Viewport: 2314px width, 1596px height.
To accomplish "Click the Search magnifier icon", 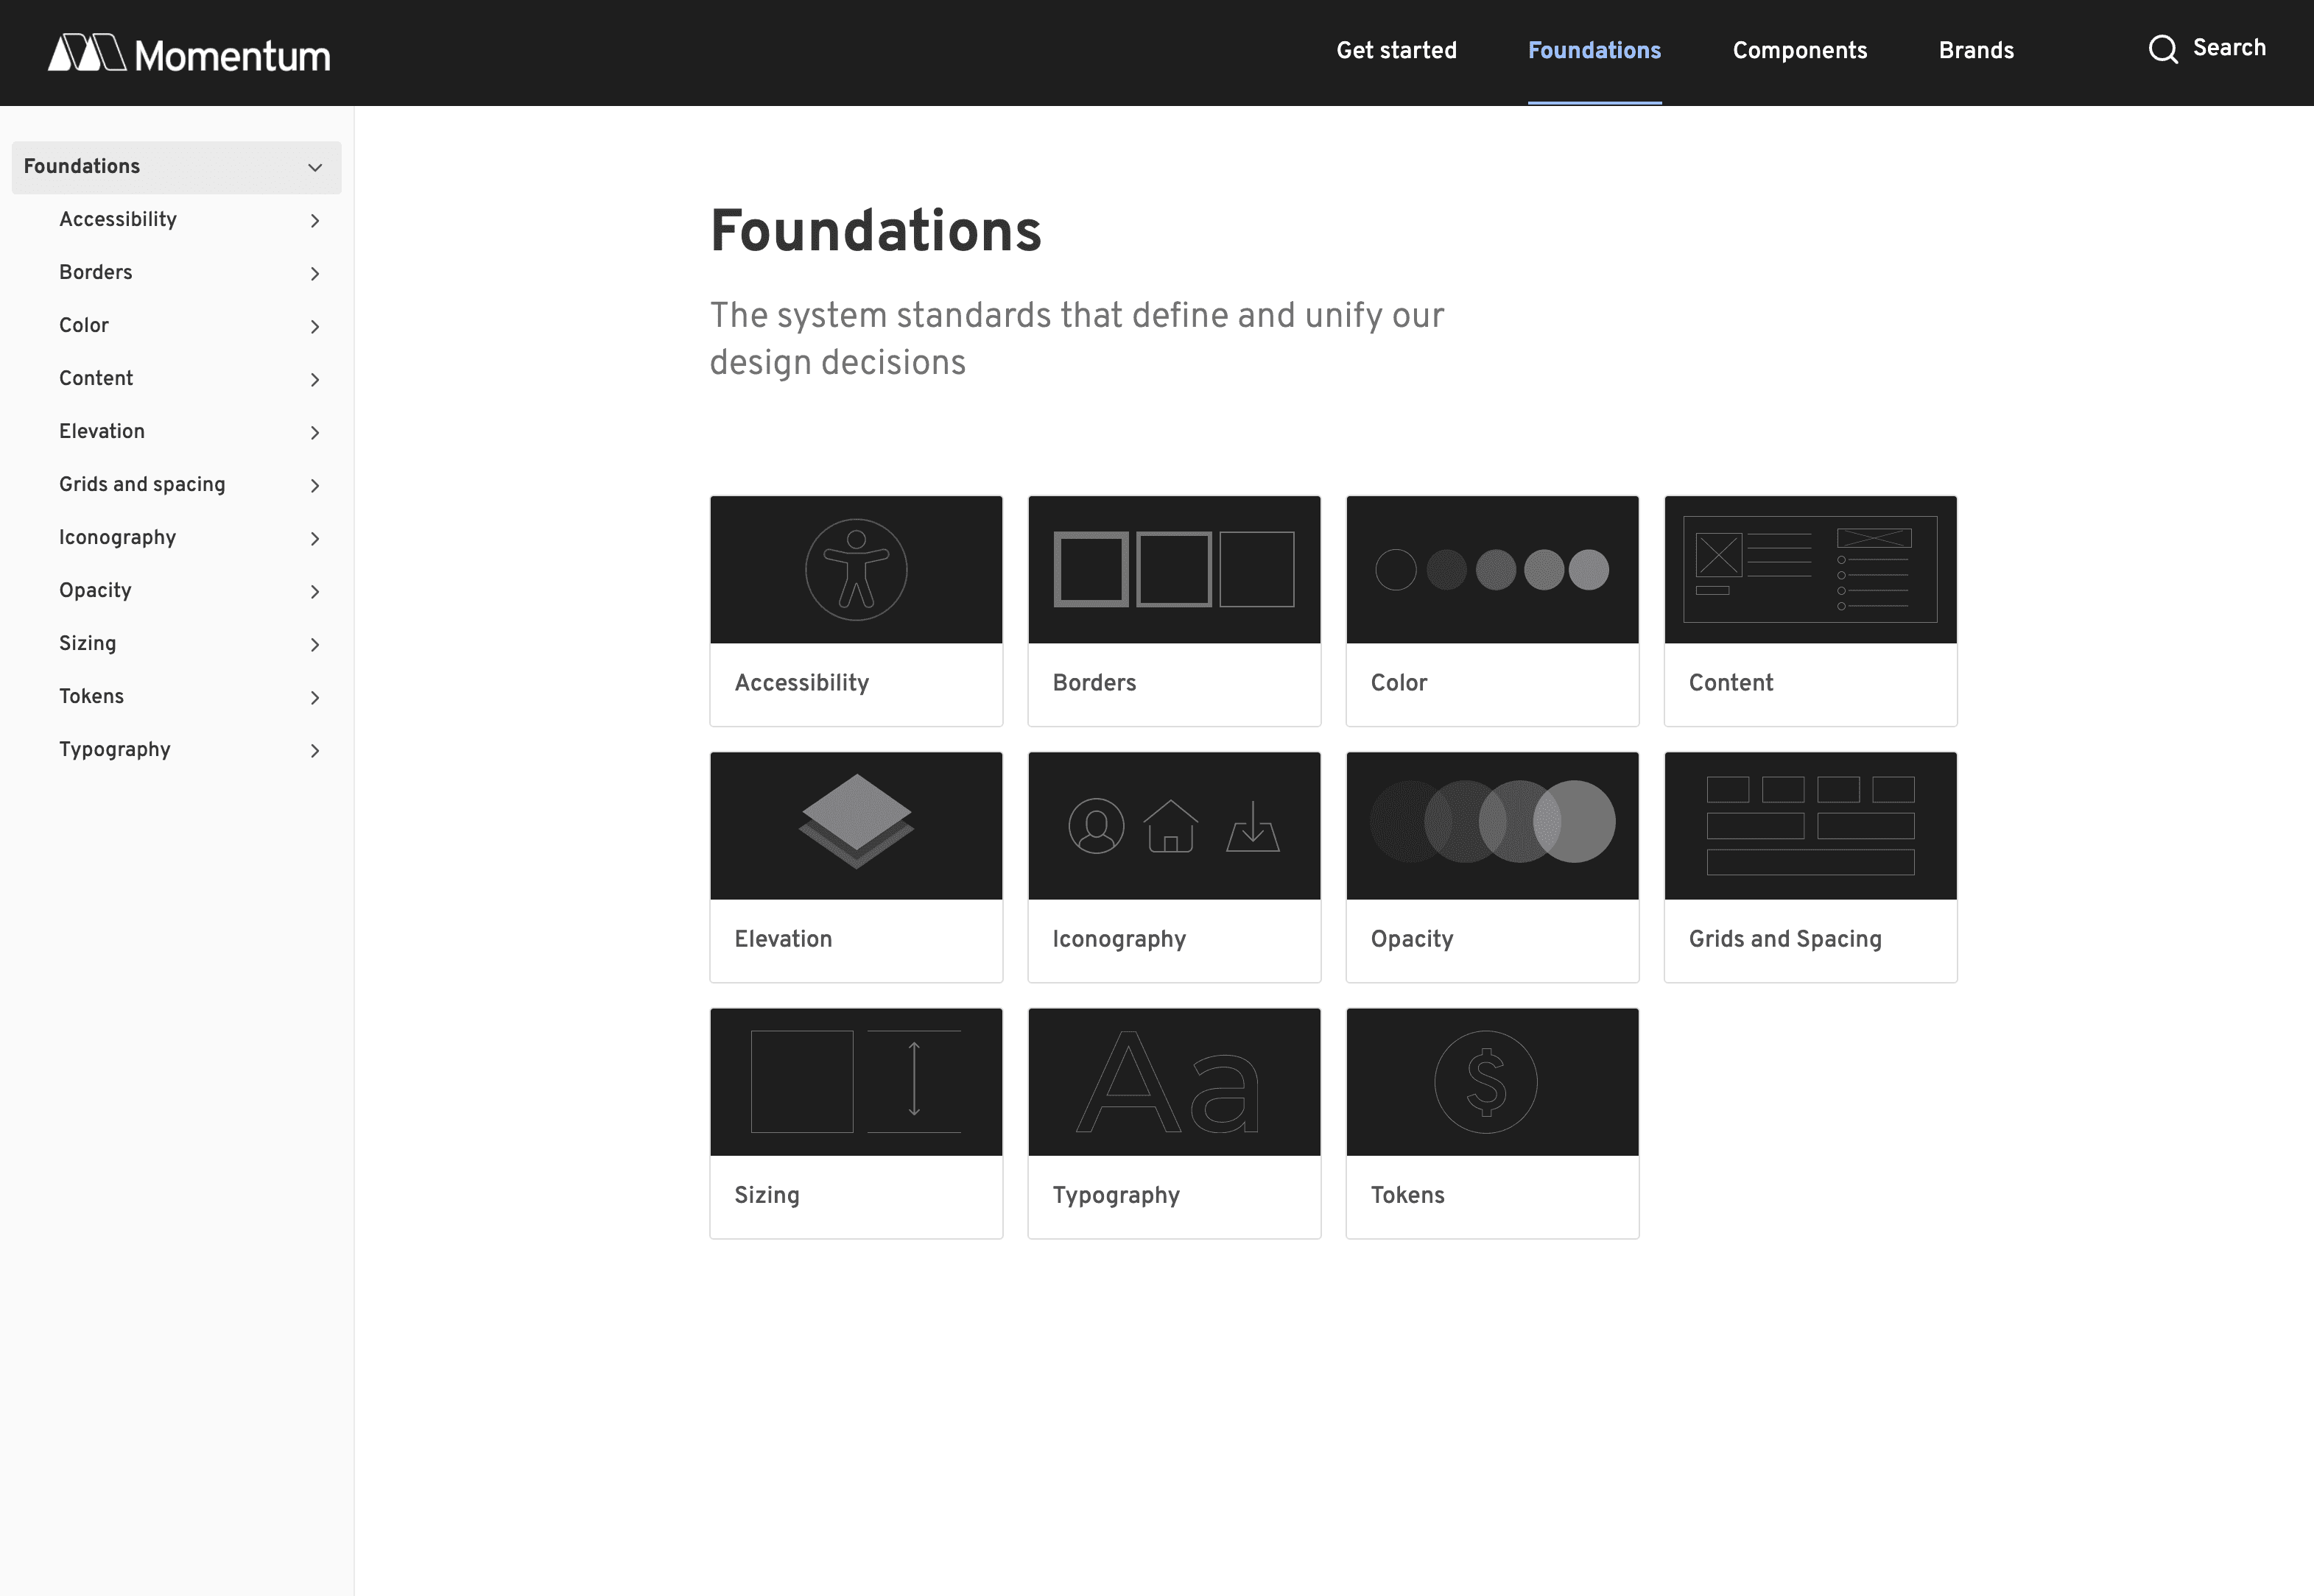I will point(2163,49).
